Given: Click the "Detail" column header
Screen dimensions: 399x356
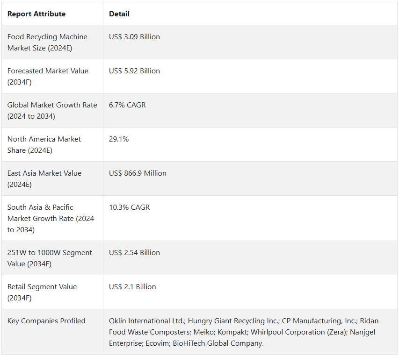Looking at the screenshot, I should pyautogui.click(x=119, y=14).
